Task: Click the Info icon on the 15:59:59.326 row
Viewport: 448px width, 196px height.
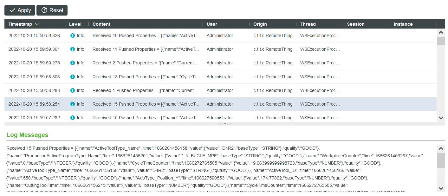Action: click(x=73, y=36)
